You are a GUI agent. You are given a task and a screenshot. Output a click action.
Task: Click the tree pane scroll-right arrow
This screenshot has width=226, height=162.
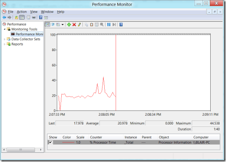pyautogui.click(x=41, y=149)
